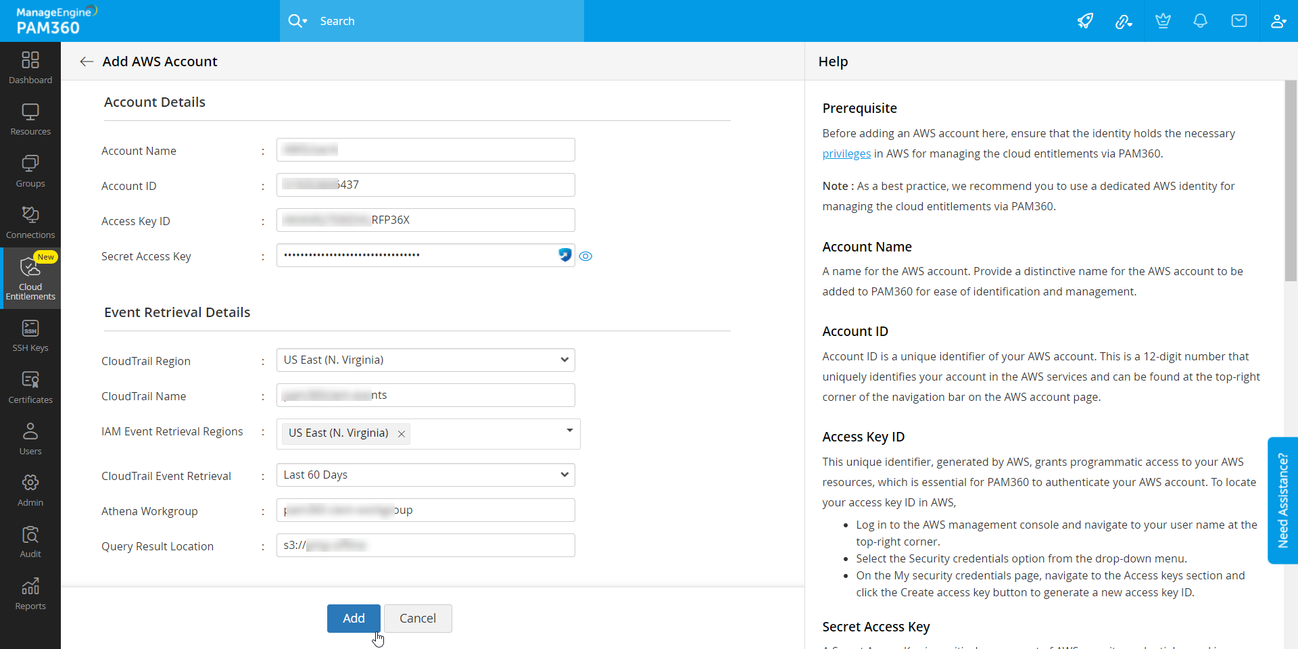Open the Dashboard sidebar icon
Viewport: 1298px width, 649px height.
tap(30, 68)
